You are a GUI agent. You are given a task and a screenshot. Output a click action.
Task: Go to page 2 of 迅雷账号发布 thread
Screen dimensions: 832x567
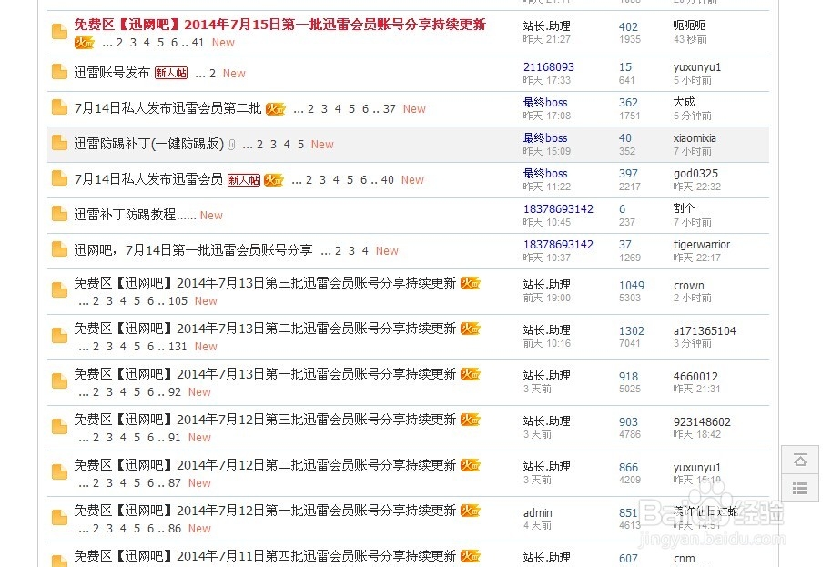212,73
